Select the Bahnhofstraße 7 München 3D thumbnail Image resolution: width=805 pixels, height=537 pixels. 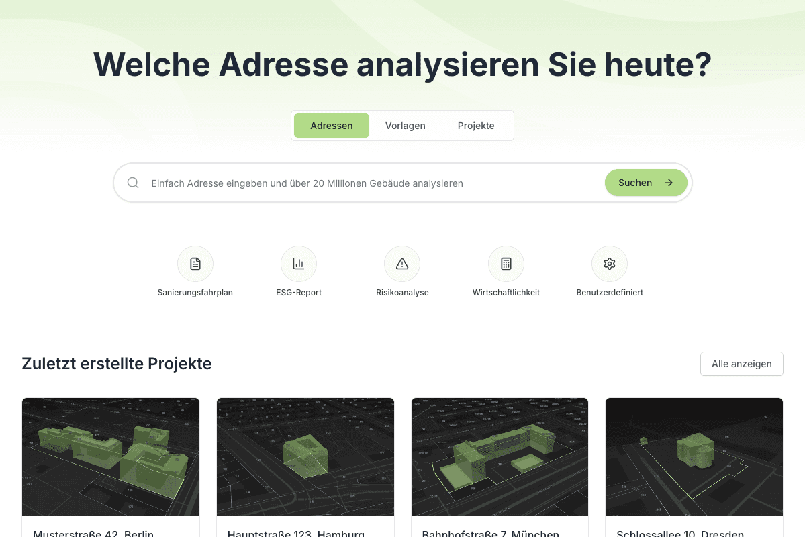tap(500, 456)
